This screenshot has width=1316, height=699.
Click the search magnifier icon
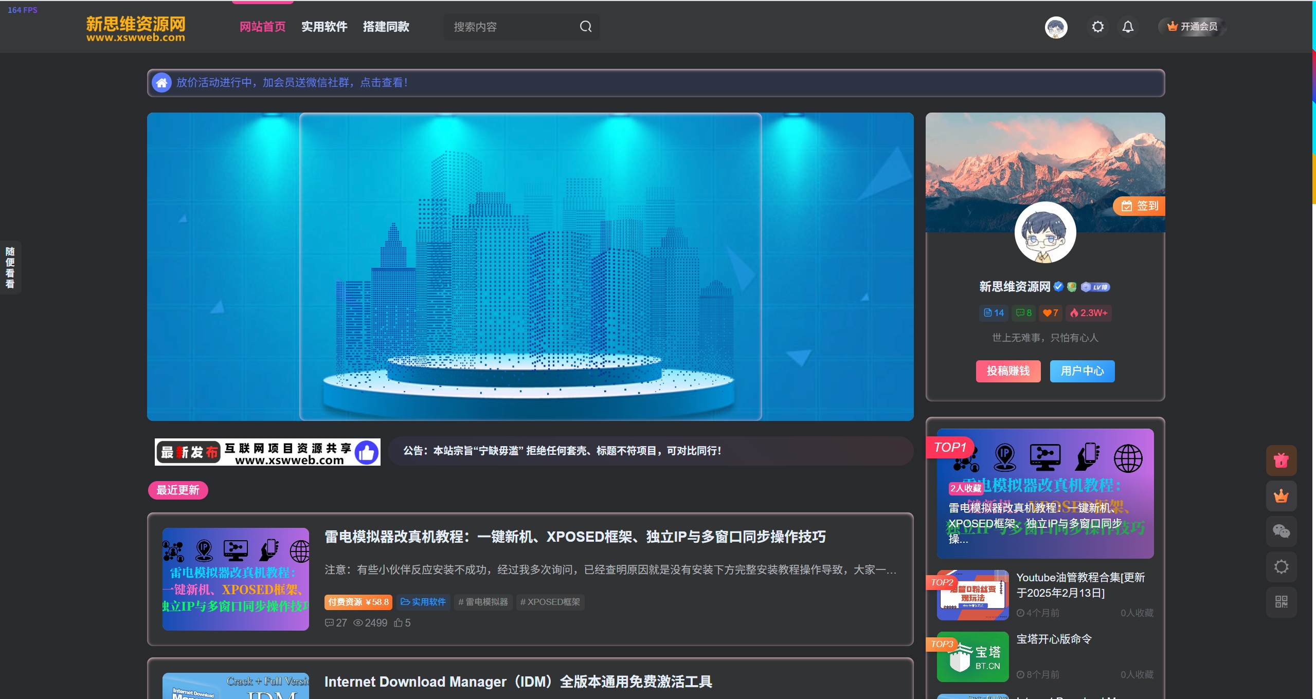click(585, 27)
